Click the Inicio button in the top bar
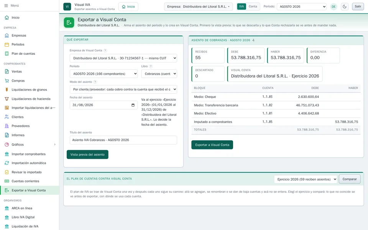 [128, 7]
